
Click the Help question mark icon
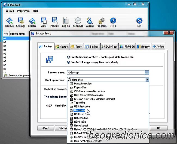click(x=113, y=22)
